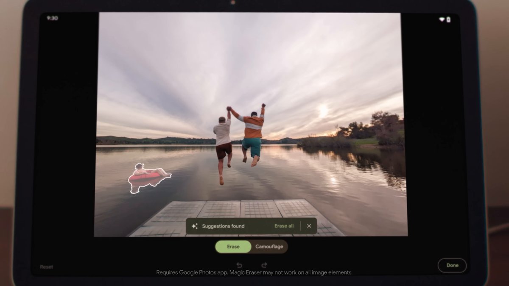Tap the Magic Eraser sparkle icon

(x=195, y=226)
